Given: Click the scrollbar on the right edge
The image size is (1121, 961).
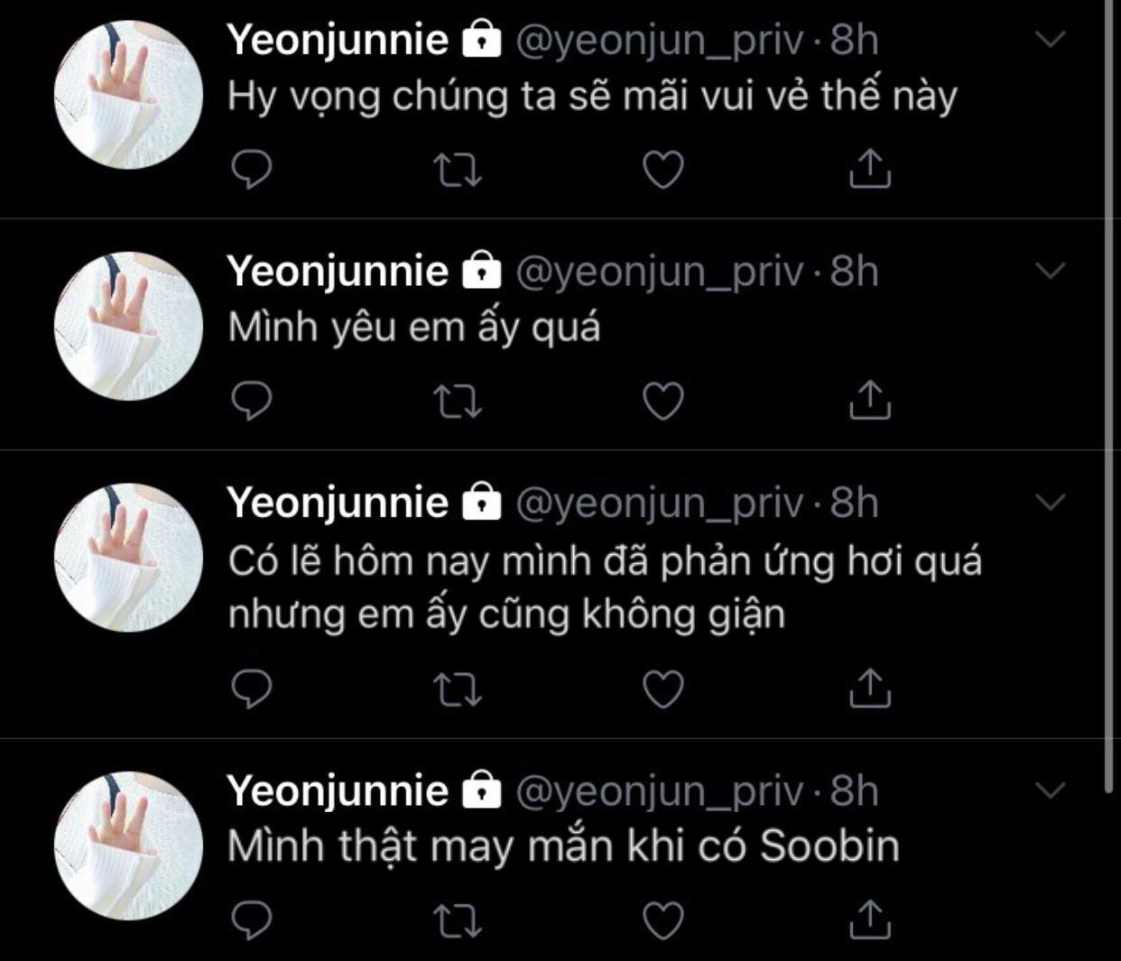Looking at the screenshot, I should pos(1109,397).
